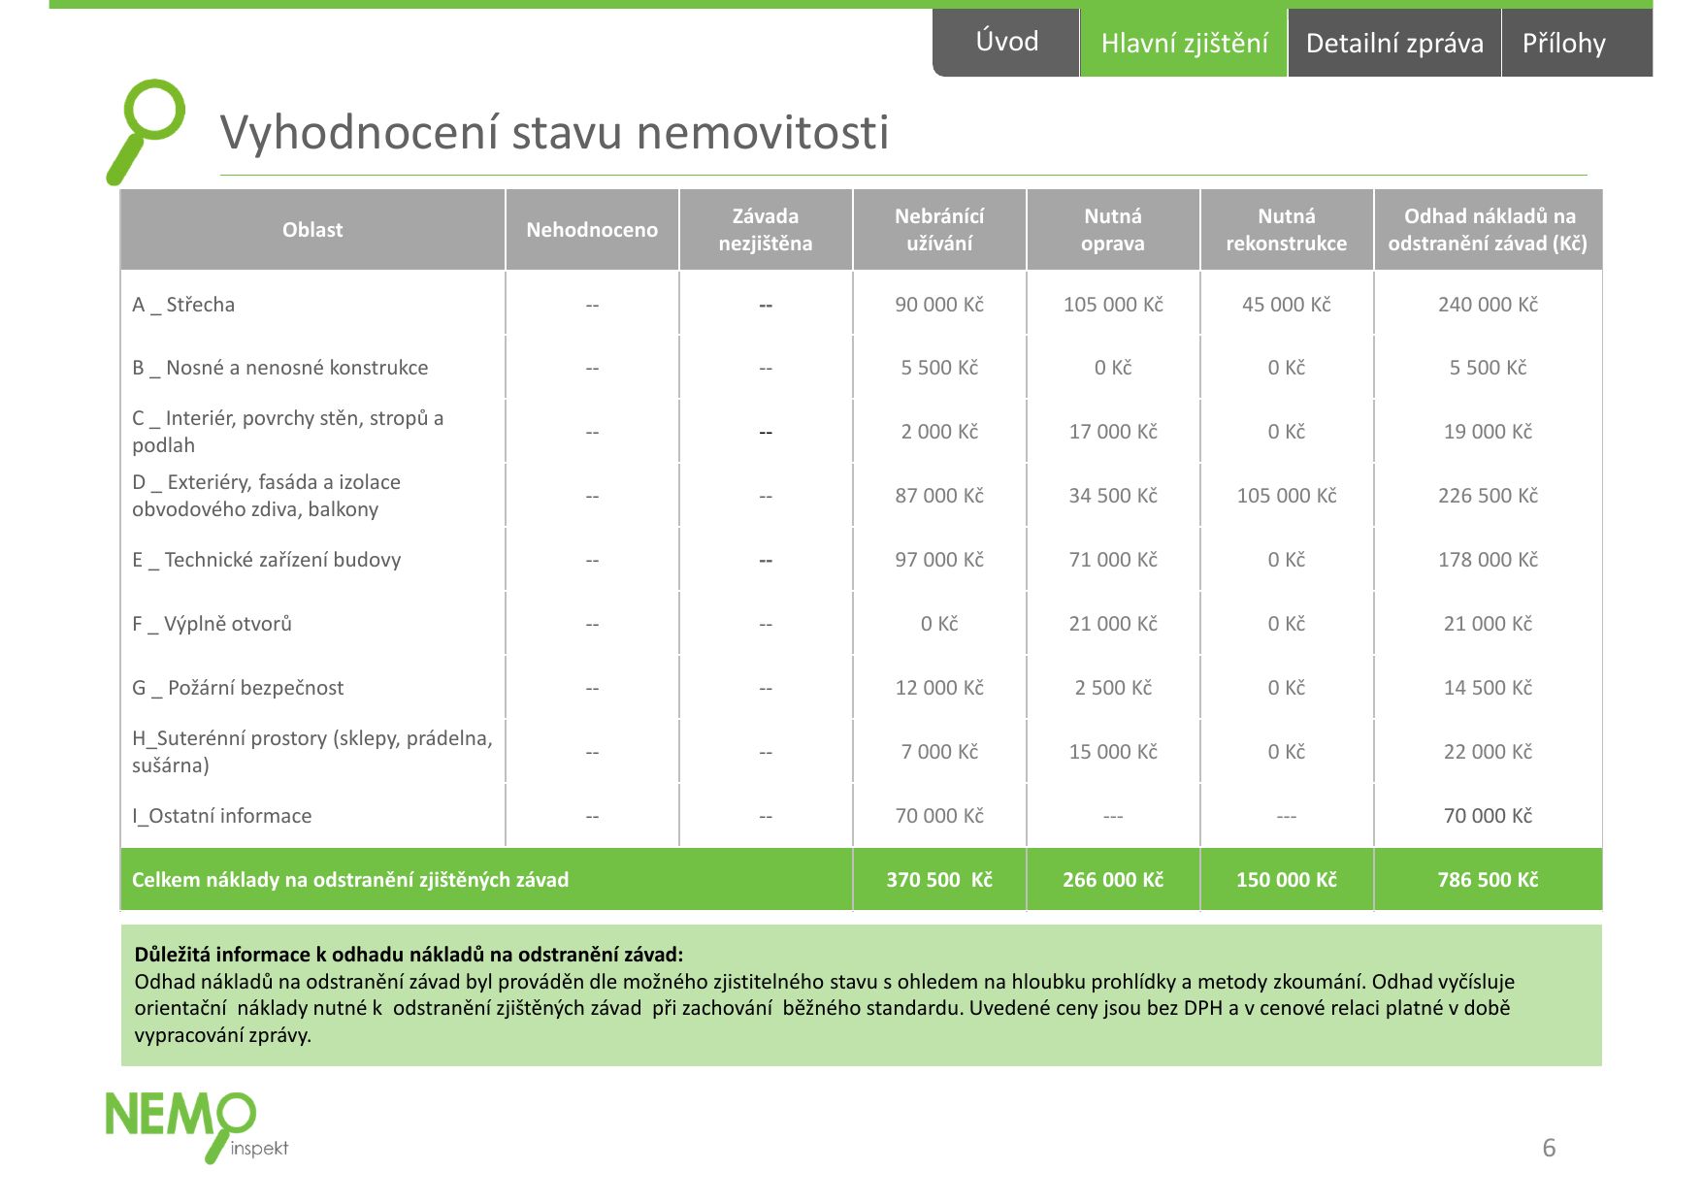Go to the Detailní zpráva tab
The image size is (1703, 1203).
(x=1394, y=43)
